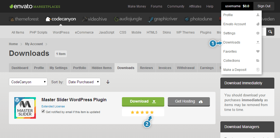Click the sort direction arrow icon
280x138 pixels.
point(108,82)
